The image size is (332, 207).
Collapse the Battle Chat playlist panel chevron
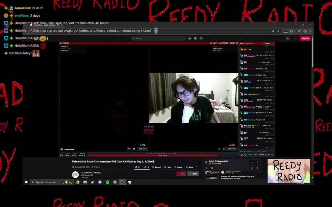click(252, 162)
